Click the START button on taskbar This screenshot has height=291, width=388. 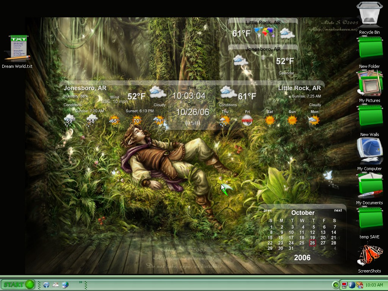click(18, 285)
